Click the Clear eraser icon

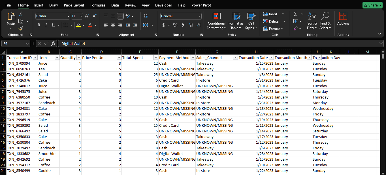(296, 29)
